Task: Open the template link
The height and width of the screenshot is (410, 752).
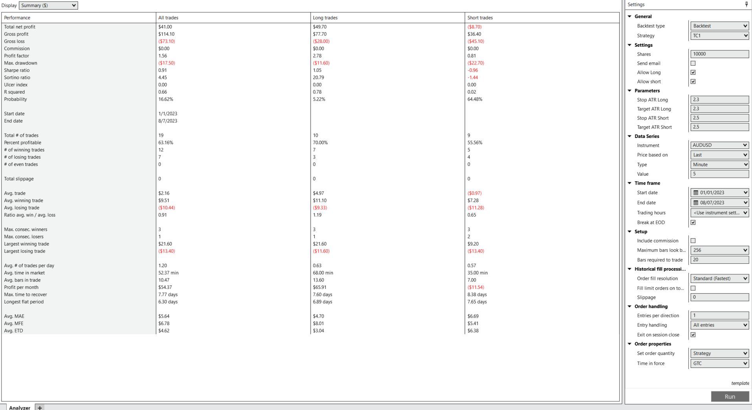Action: point(740,383)
